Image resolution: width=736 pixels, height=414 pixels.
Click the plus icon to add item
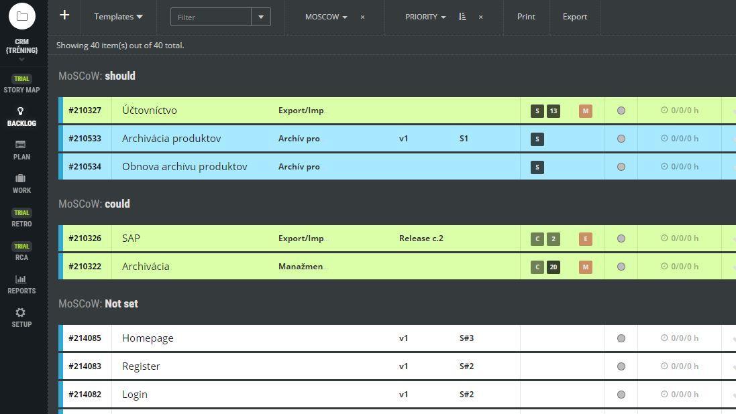[64, 15]
